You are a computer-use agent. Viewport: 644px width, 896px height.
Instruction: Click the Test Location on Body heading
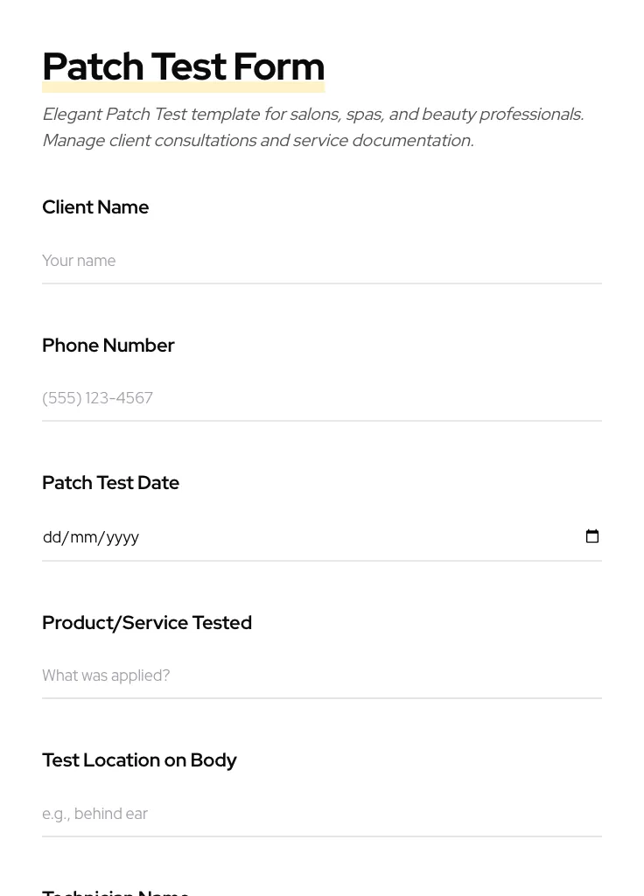tap(139, 760)
